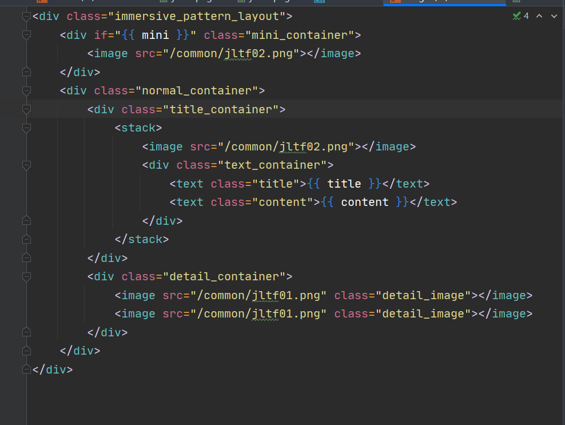Collapse the stack element fold marker
565x425 pixels.
(x=26, y=128)
